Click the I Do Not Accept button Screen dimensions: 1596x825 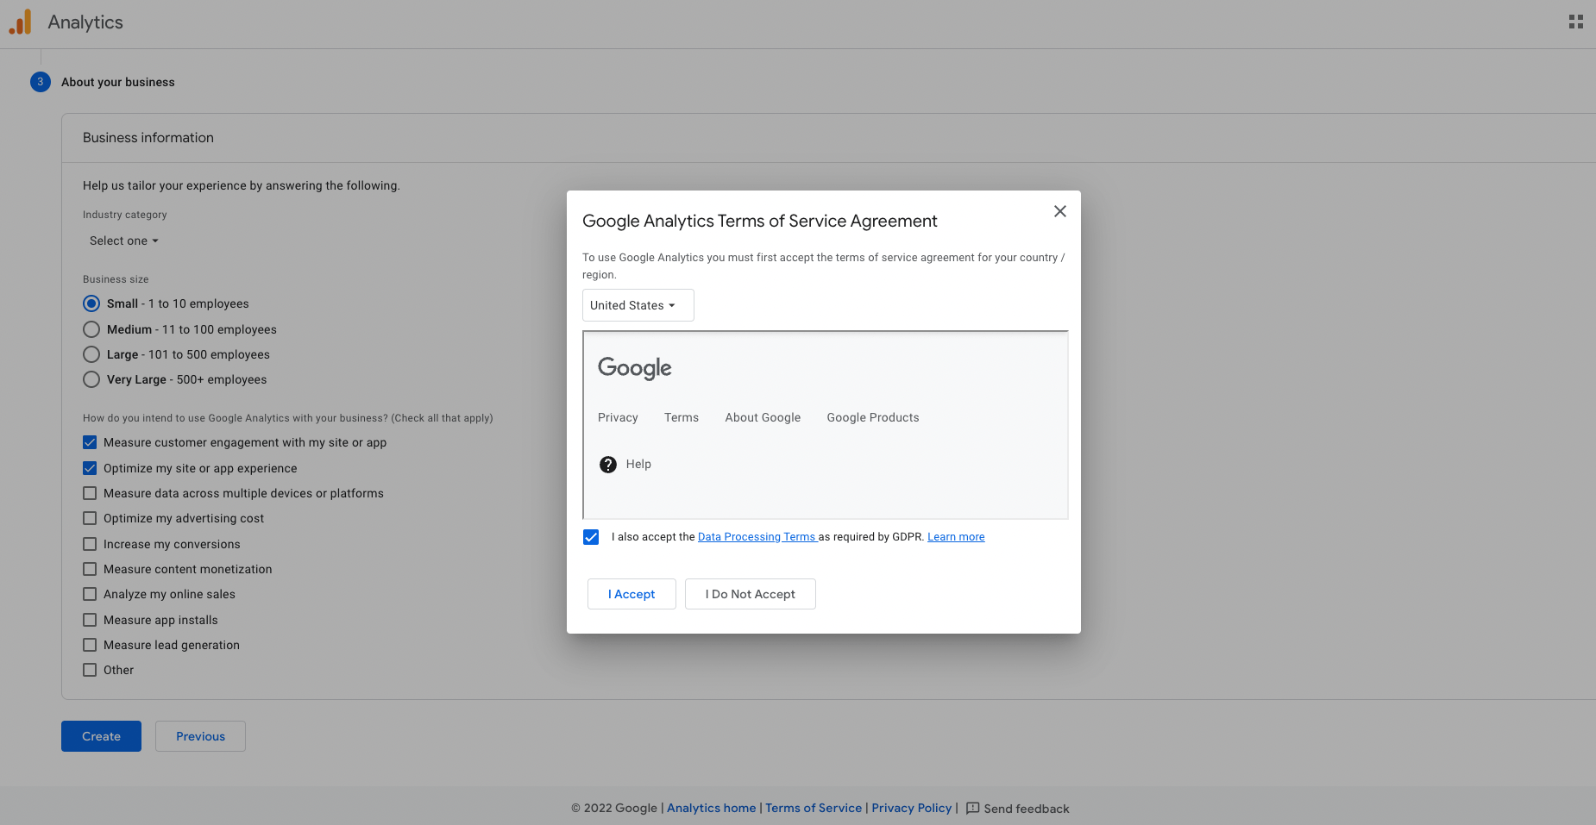751,594
